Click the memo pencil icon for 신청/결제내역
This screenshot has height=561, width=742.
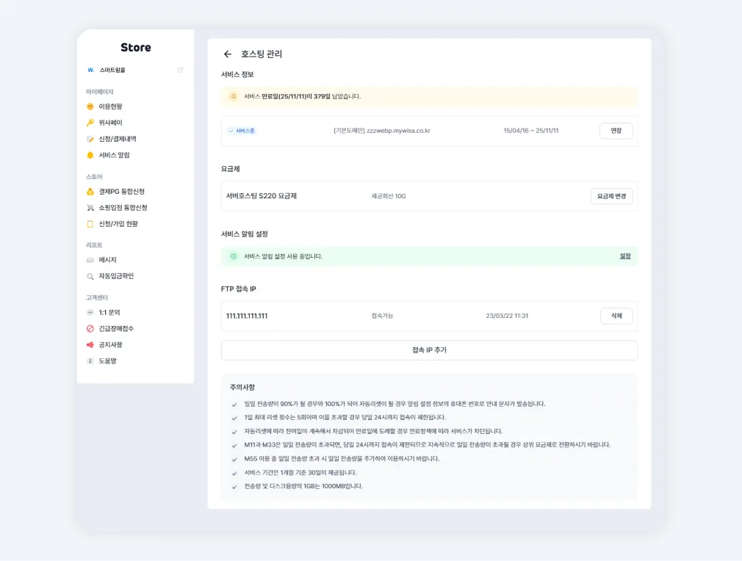tap(90, 139)
